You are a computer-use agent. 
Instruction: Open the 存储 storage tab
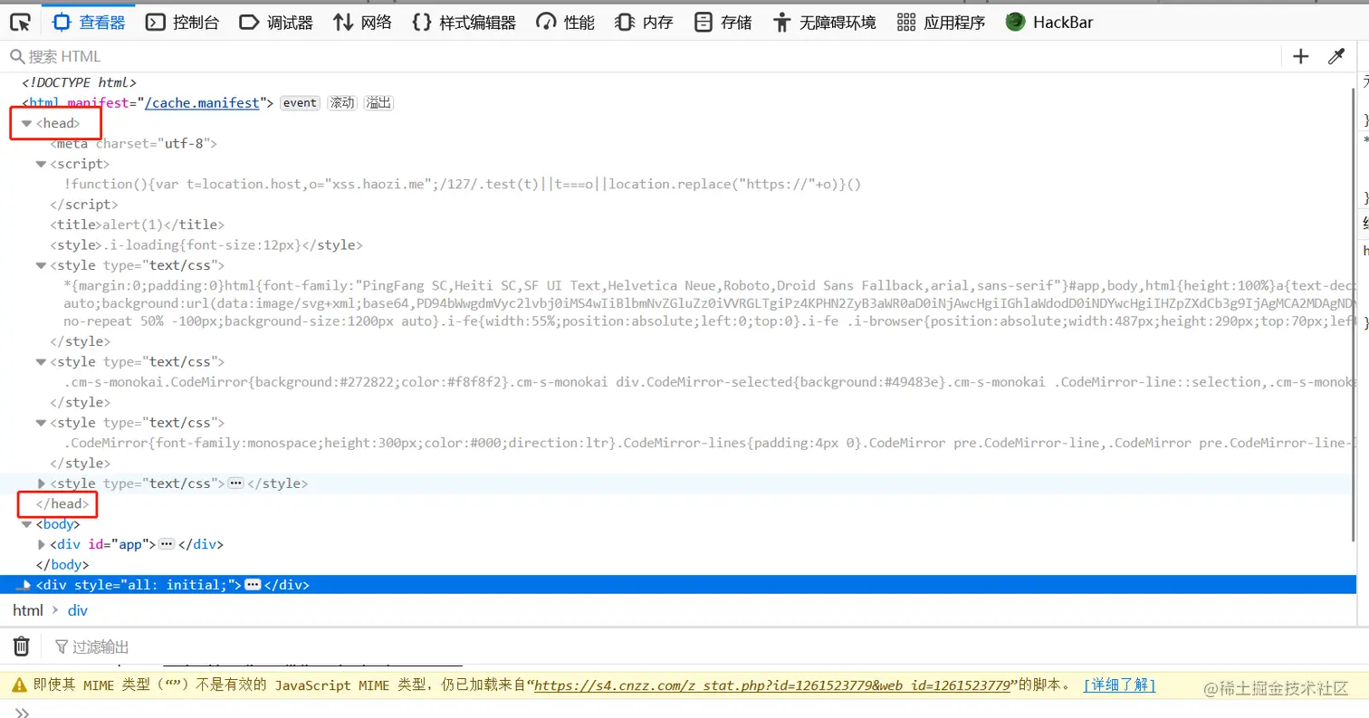pos(723,23)
